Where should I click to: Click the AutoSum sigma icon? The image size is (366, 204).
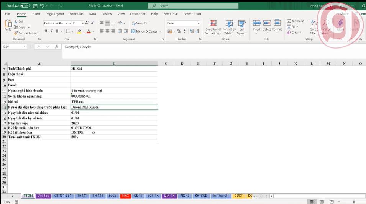coord(289,21)
